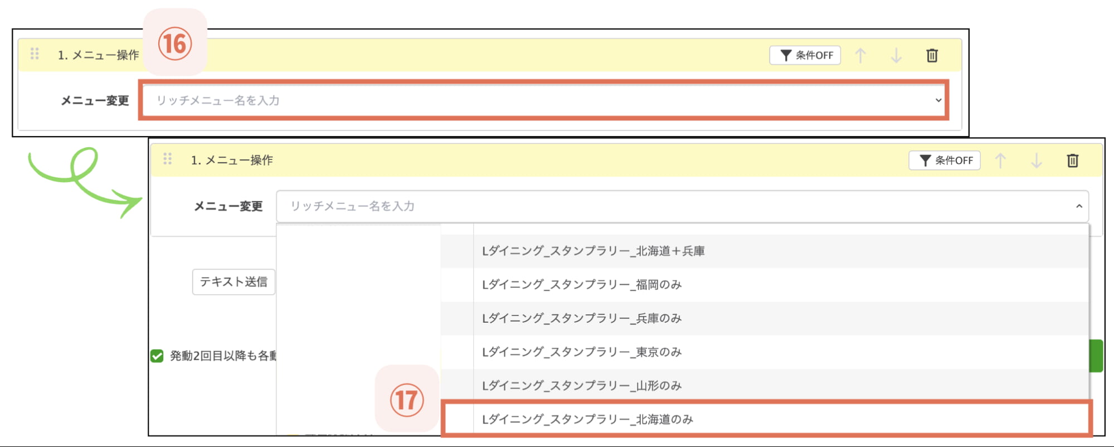This screenshot has height=447, width=1114.
Task: Toggle 条件OFF in the second block
Action: pos(944,161)
